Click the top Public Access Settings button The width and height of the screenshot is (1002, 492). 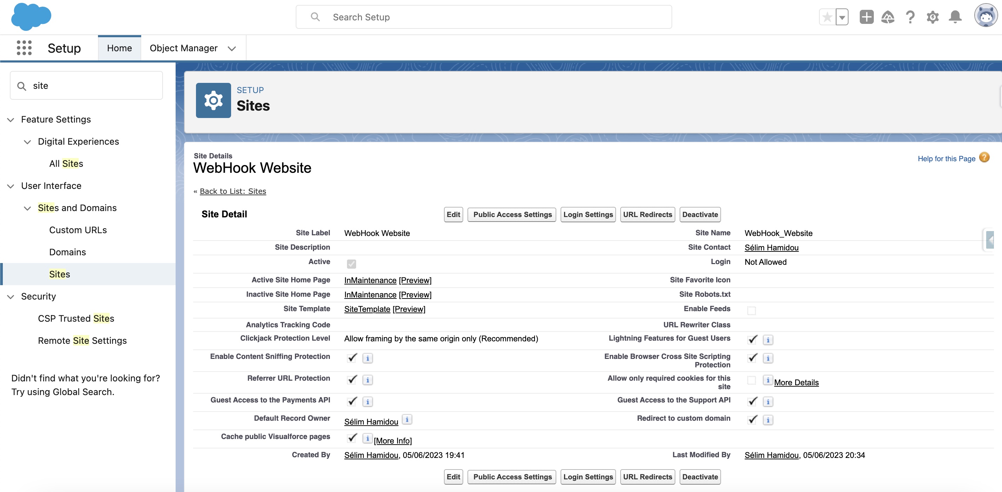[x=512, y=215]
